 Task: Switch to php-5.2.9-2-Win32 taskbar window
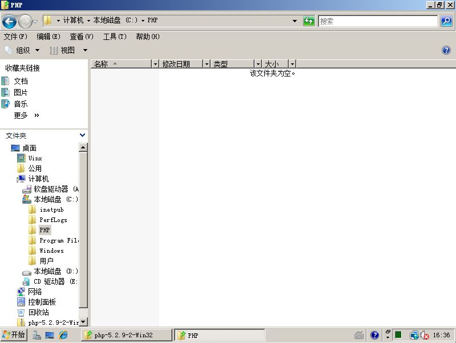point(127,335)
